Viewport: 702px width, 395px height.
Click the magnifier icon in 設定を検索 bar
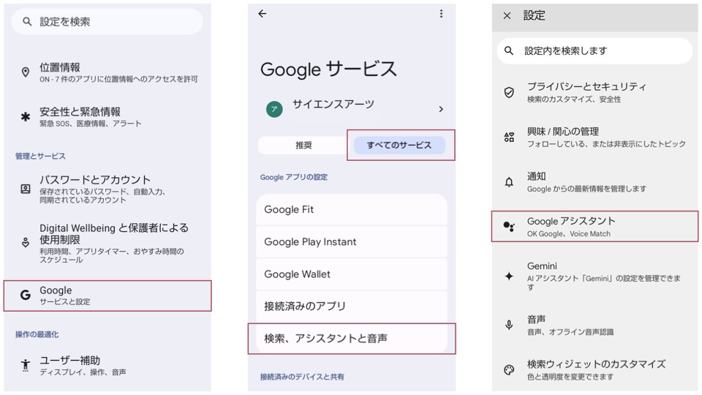27,21
